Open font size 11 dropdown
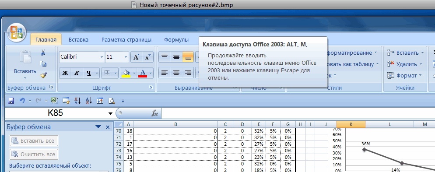This screenshot has height=172, width=435. [x=126, y=57]
